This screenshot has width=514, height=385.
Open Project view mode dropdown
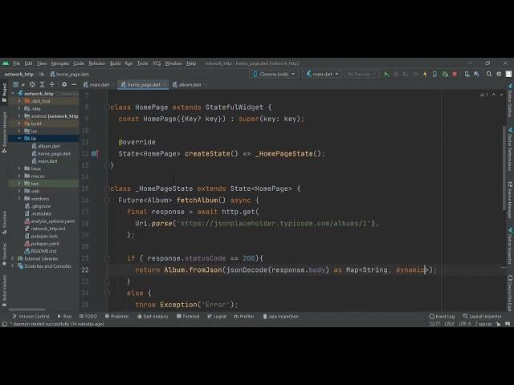(18, 84)
